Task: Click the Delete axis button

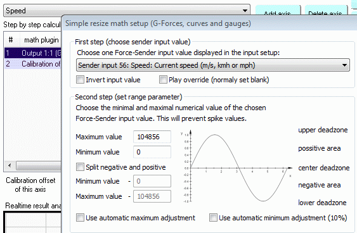Action: (325, 11)
